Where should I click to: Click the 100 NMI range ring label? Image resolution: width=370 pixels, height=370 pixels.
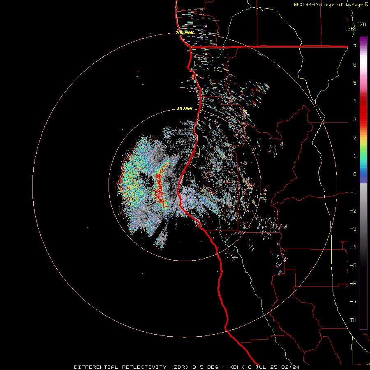click(185, 32)
